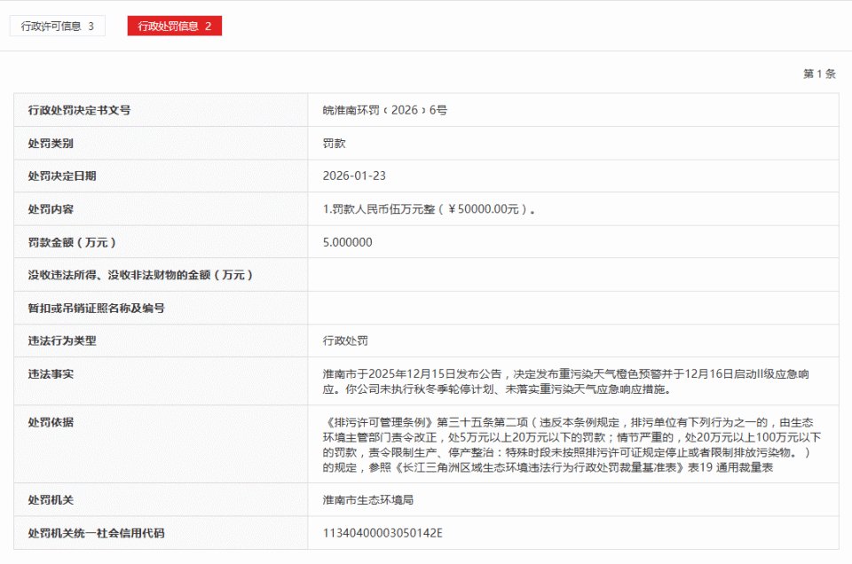Select the amount 5.000000
Screen dimensions: 852x564
pyautogui.click(x=347, y=242)
